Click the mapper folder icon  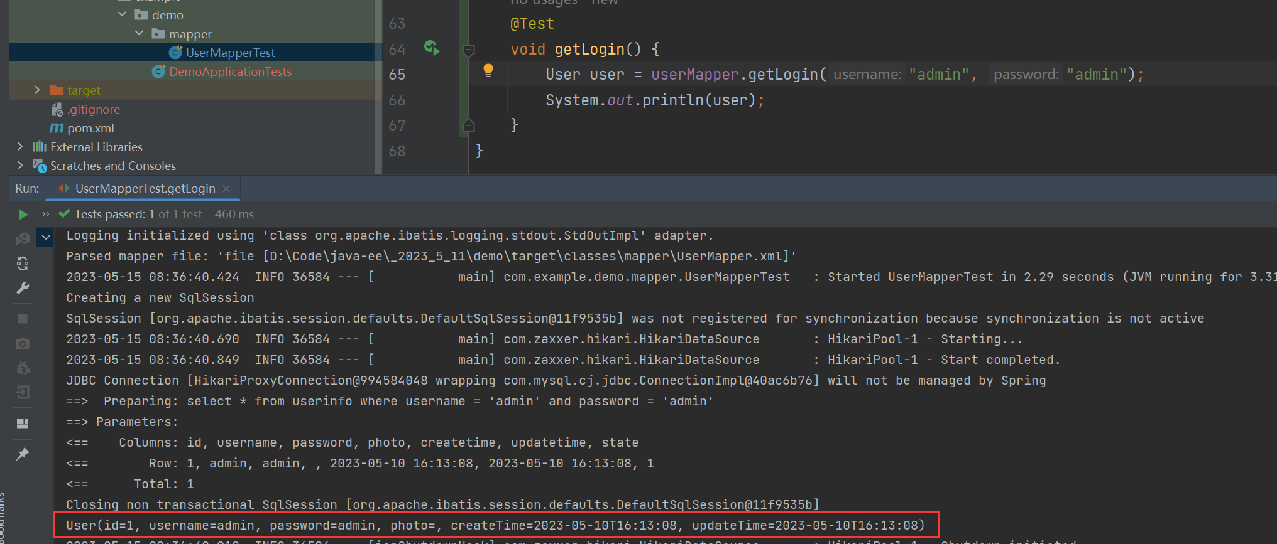pos(158,33)
